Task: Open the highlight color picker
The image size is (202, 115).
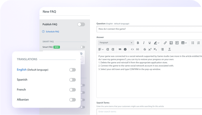Action: pyautogui.click(x=157, y=43)
